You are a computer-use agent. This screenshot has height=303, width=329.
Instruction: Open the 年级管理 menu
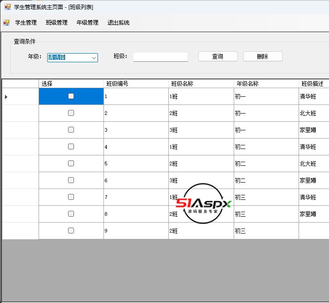pyautogui.click(x=88, y=23)
